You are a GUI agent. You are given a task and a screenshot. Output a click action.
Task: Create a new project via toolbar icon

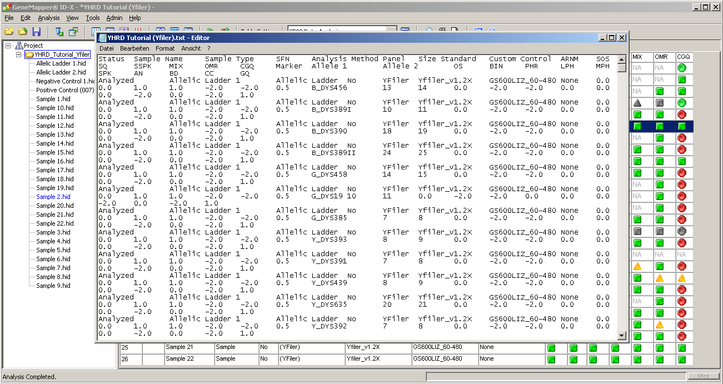click(9, 32)
